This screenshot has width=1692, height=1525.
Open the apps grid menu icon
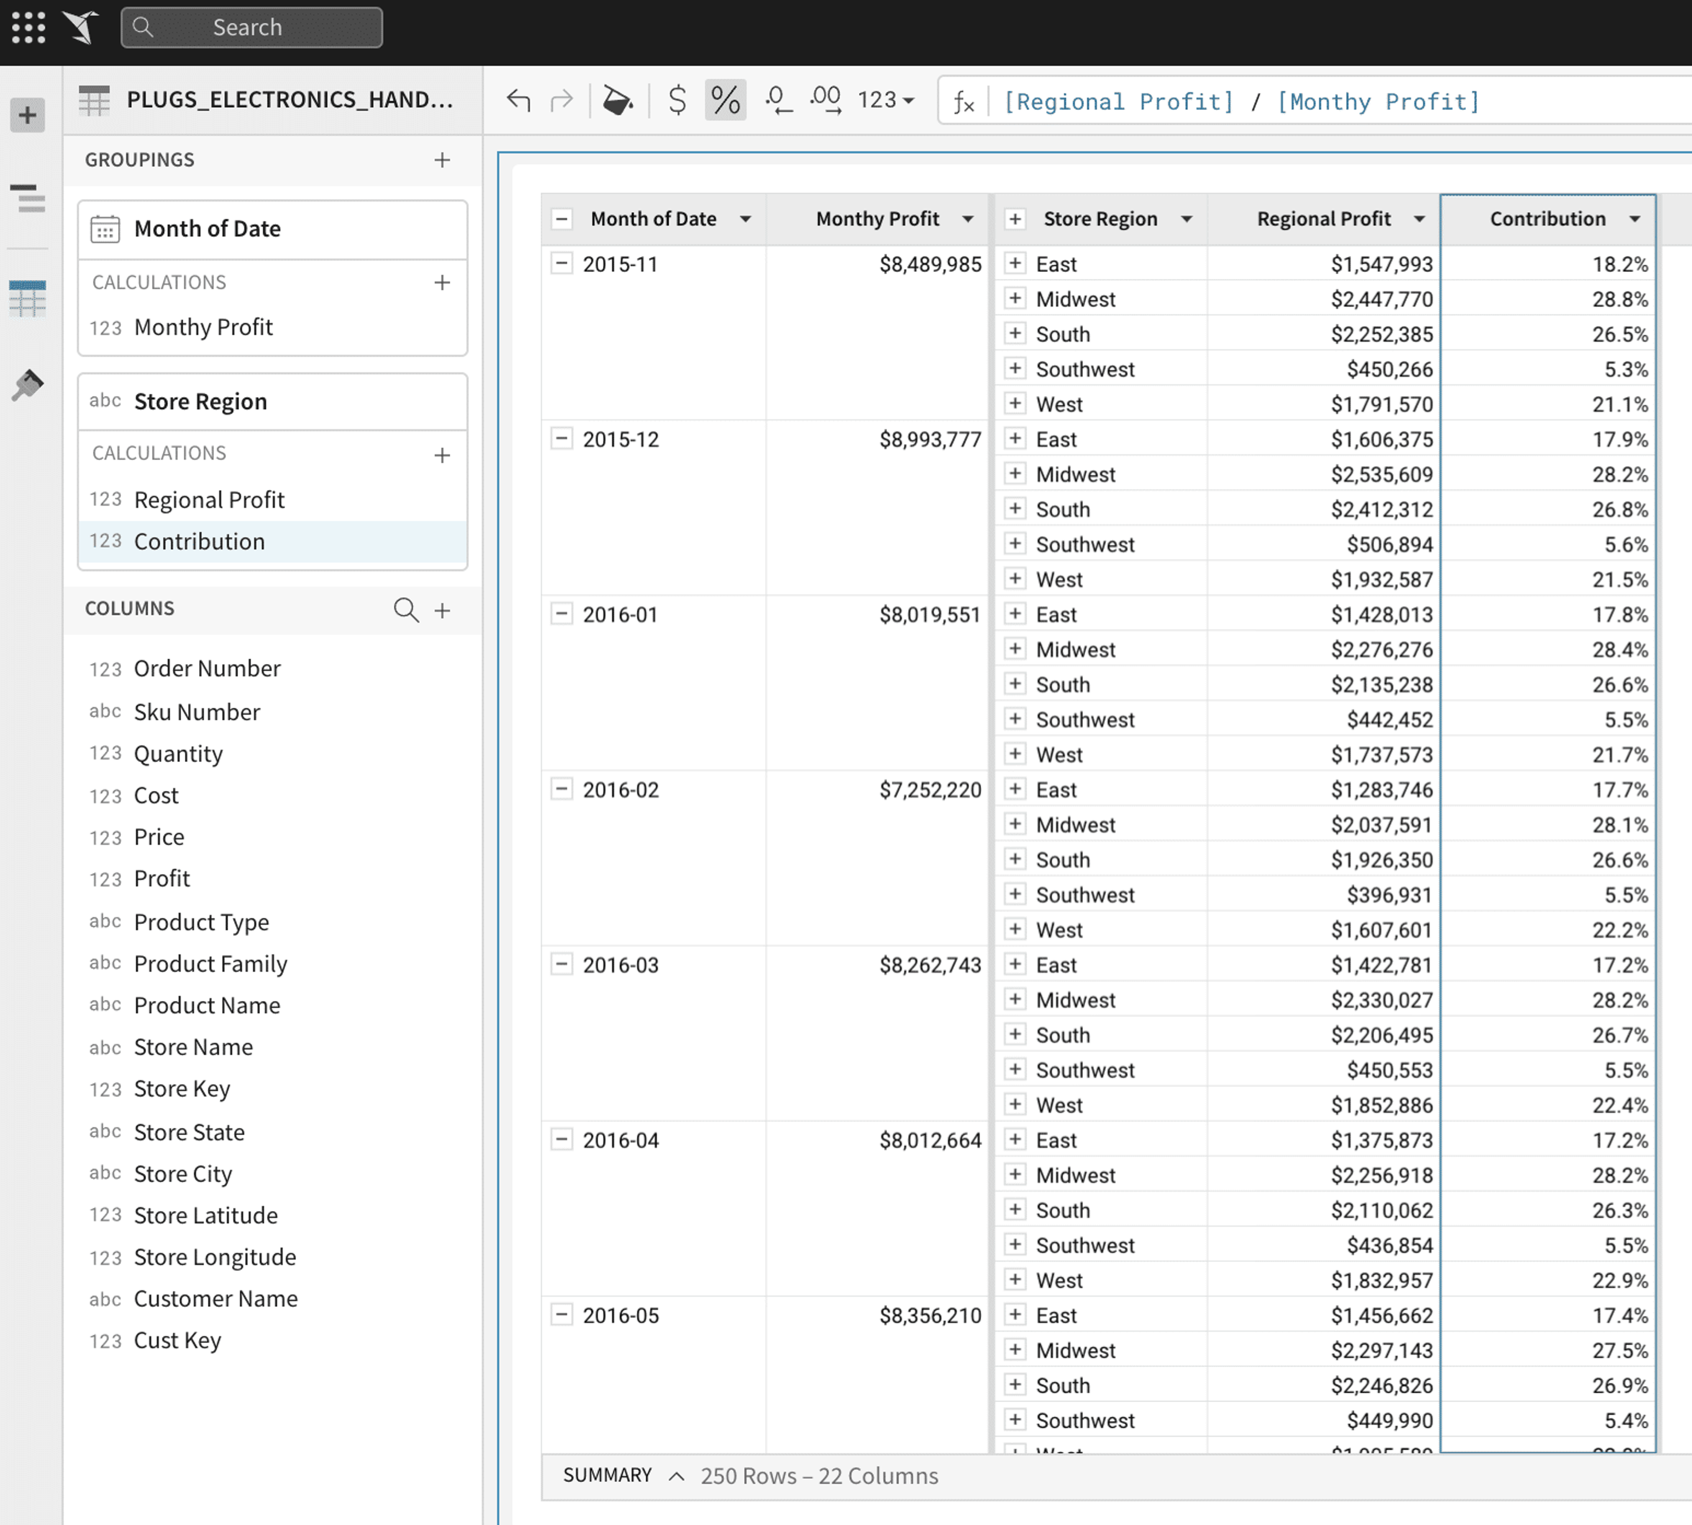[29, 28]
